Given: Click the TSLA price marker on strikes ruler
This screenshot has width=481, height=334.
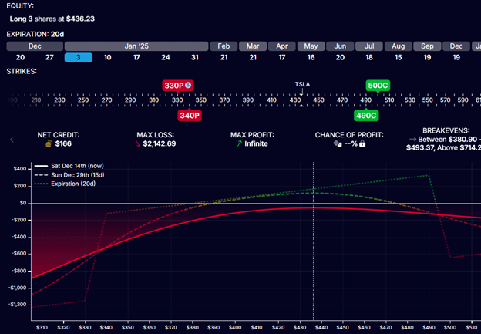Looking at the screenshot, I should pyautogui.click(x=304, y=84).
